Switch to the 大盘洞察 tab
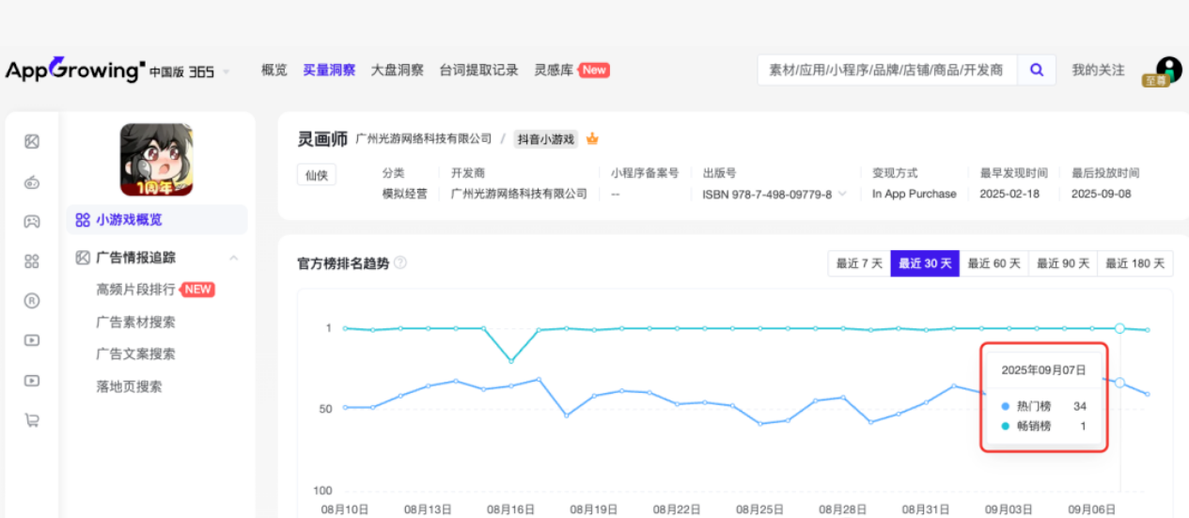The image size is (1189, 518). pos(398,70)
